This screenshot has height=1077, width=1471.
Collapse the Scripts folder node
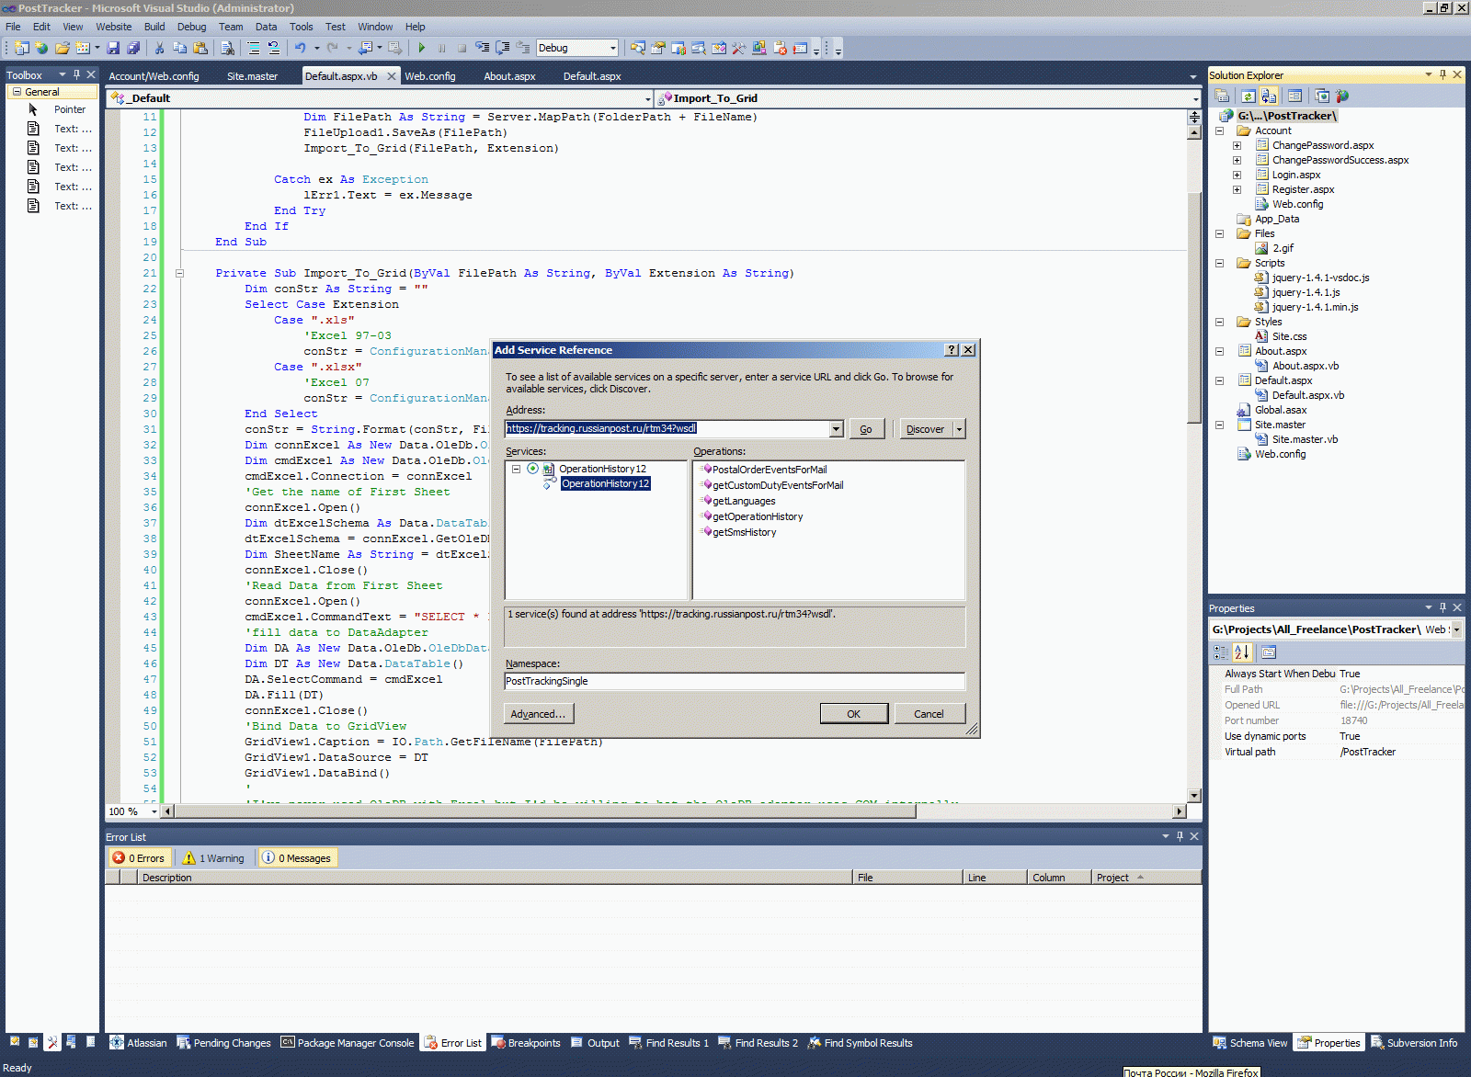(1220, 263)
